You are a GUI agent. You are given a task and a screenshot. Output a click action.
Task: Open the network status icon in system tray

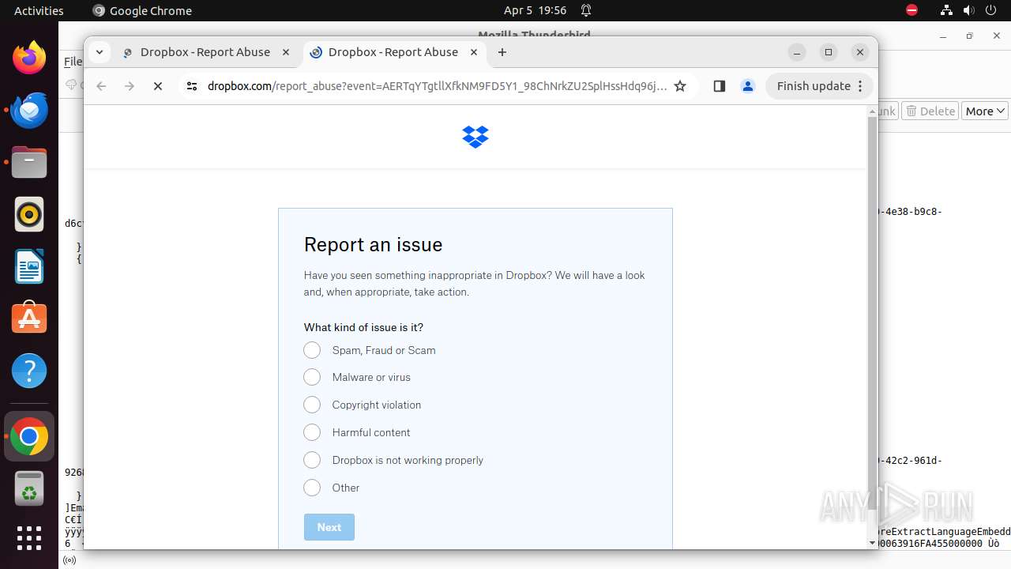946,10
